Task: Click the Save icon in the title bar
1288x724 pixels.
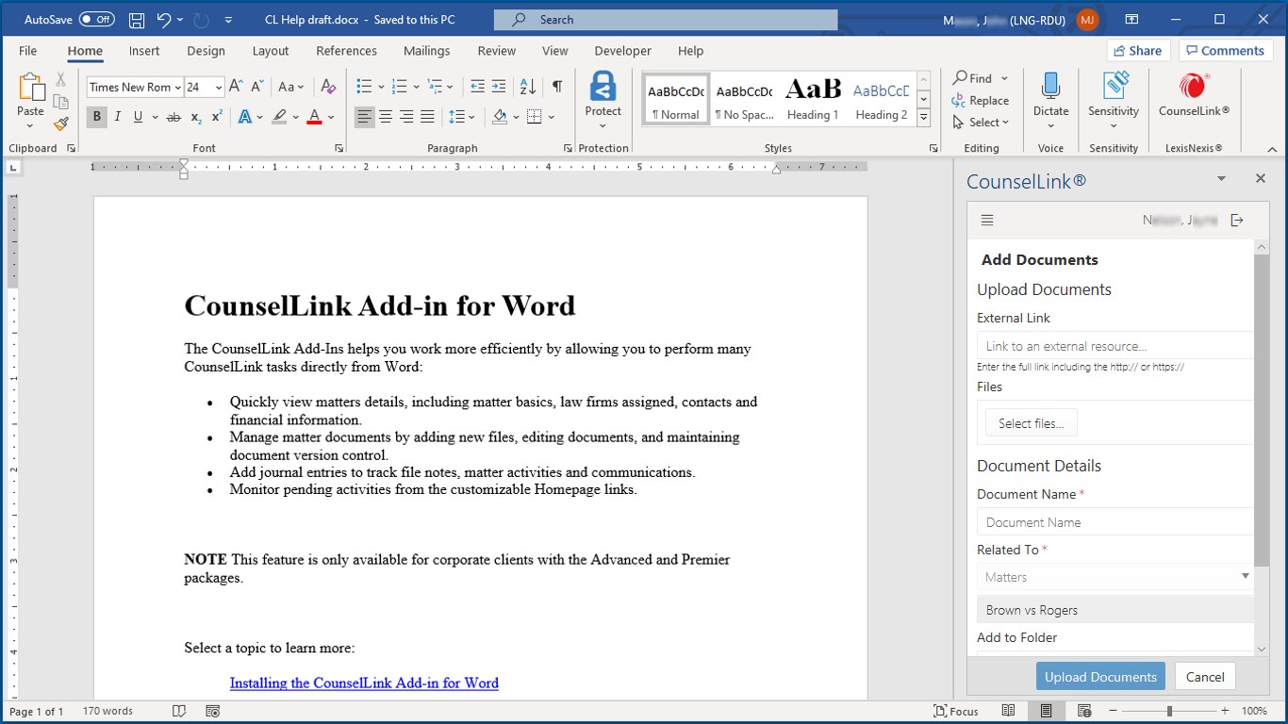Action: [x=137, y=19]
